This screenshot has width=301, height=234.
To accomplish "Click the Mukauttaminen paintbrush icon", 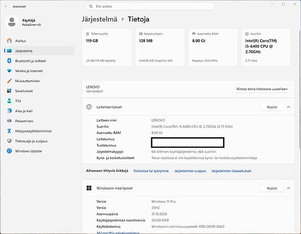I will tap(9, 81).
